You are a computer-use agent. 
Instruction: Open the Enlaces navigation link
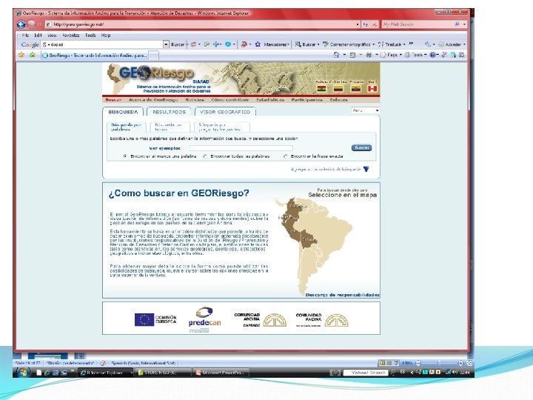(338, 100)
